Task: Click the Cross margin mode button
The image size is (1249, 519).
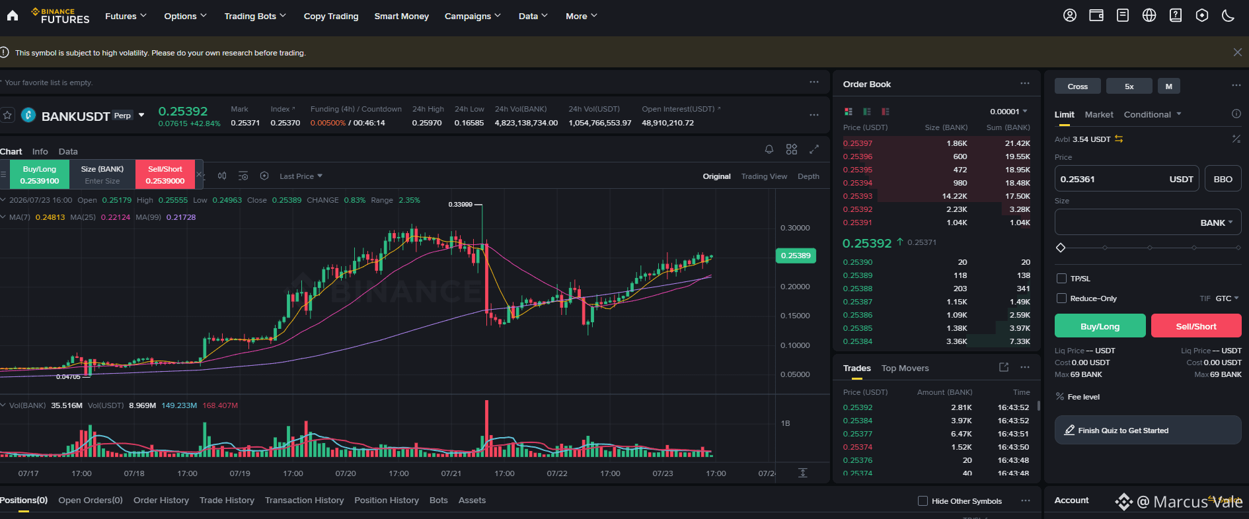Action: pyautogui.click(x=1078, y=86)
